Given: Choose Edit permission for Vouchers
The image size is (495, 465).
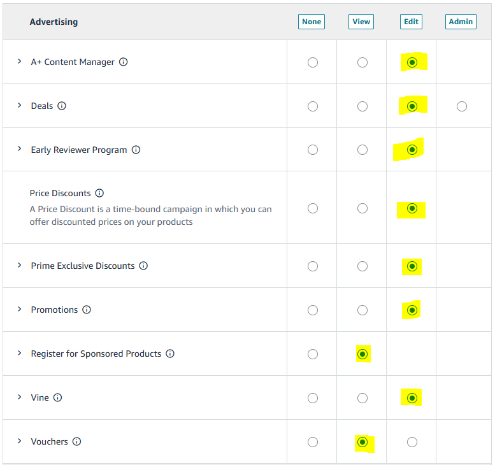Looking at the screenshot, I should [412, 442].
